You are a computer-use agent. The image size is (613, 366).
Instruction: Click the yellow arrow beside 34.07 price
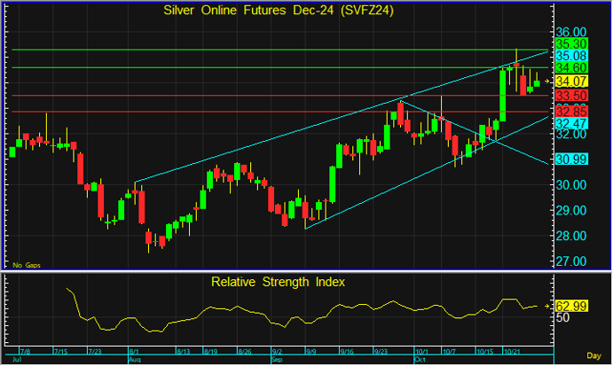tap(547, 82)
